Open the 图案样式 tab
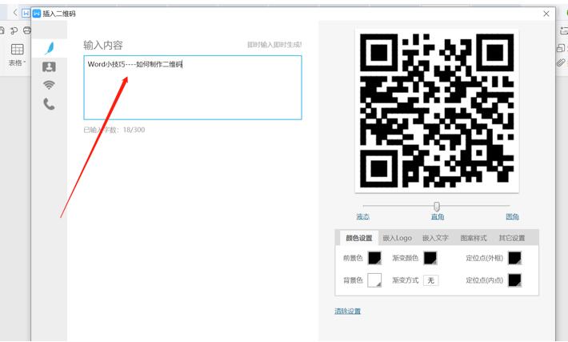 [x=474, y=238]
